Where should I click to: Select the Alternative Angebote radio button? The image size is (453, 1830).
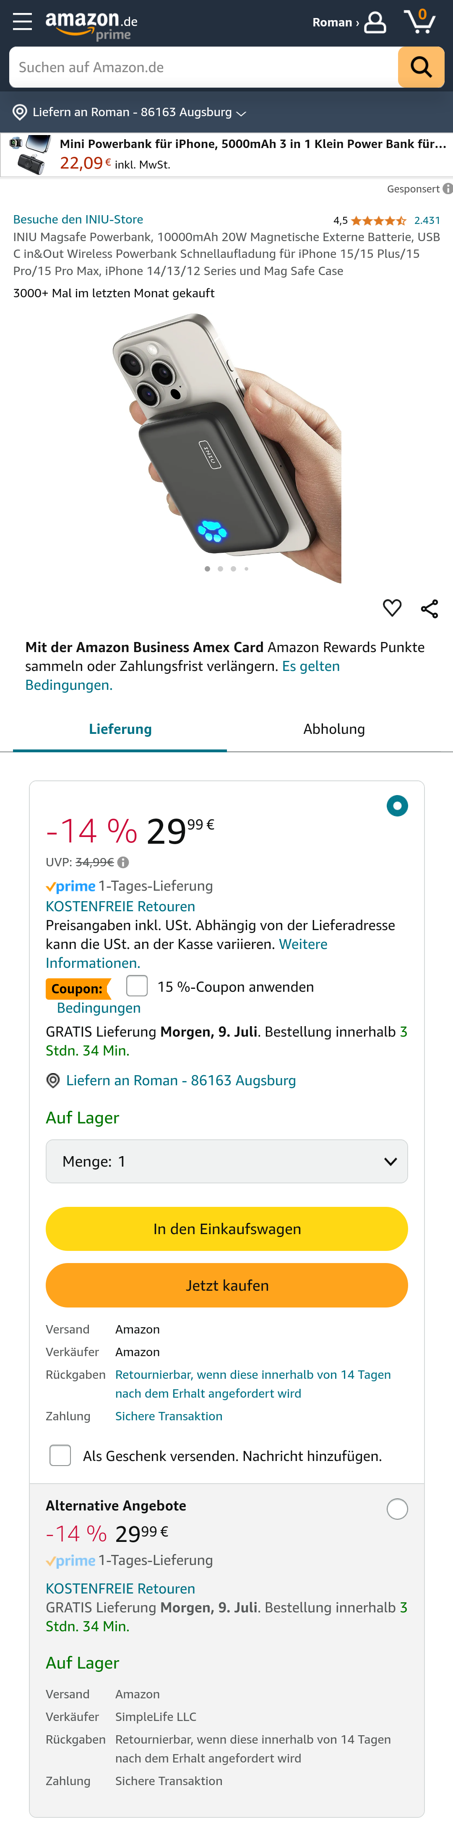(x=397, y=1509)
